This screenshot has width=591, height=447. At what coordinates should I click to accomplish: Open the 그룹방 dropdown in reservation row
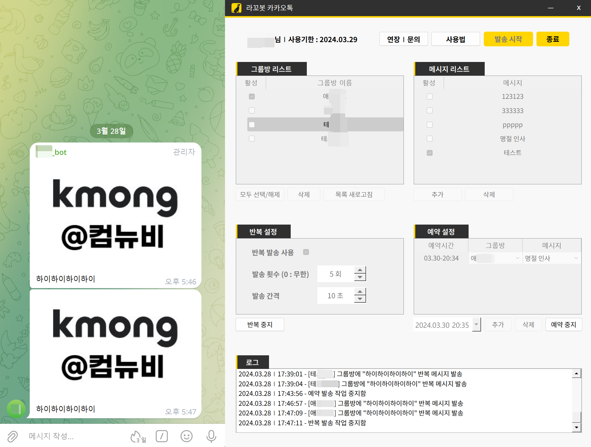click(x=517, y=258)
